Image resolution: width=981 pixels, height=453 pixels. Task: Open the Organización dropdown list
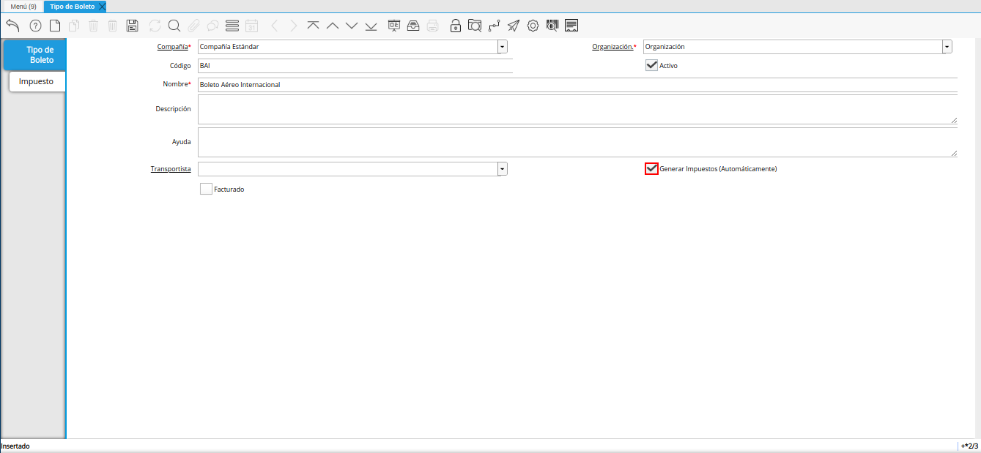(x=947, y=47)
